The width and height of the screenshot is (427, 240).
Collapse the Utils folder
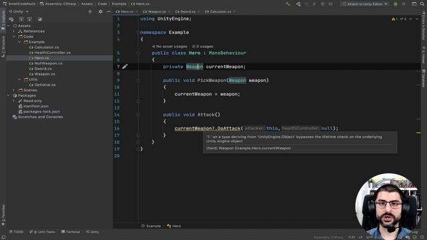19,79
